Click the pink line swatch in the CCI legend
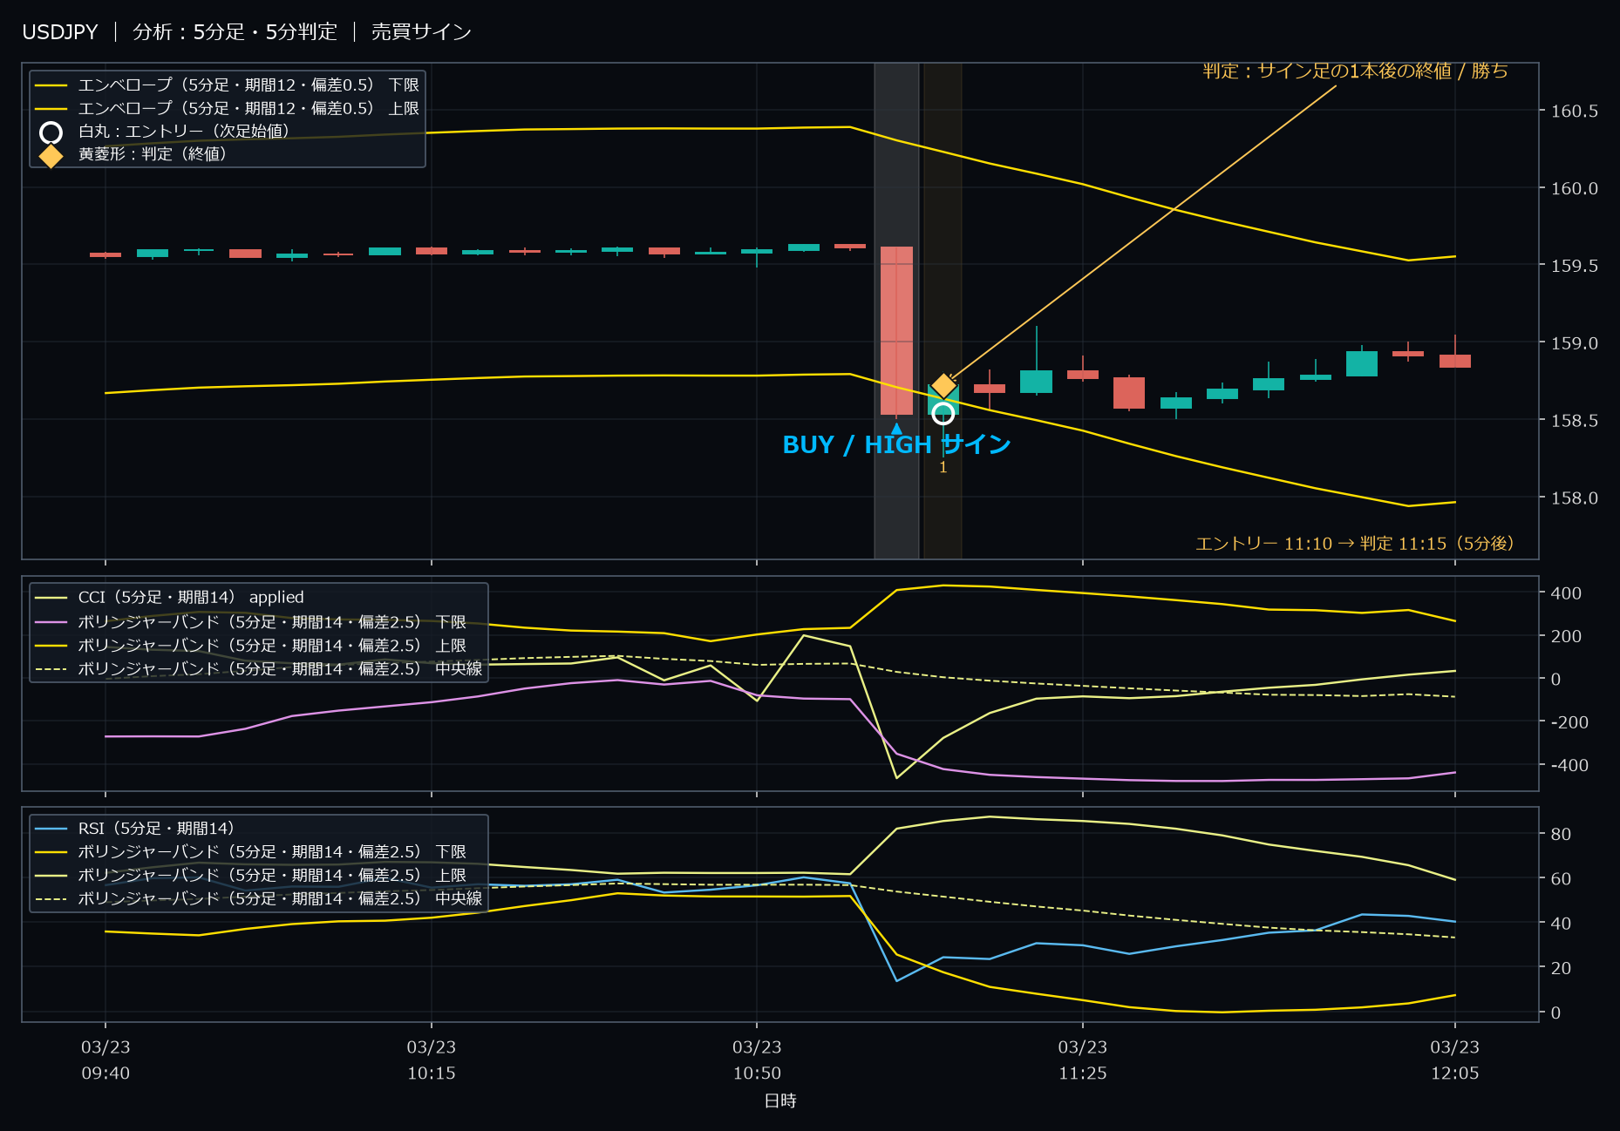 coord(51,622)
